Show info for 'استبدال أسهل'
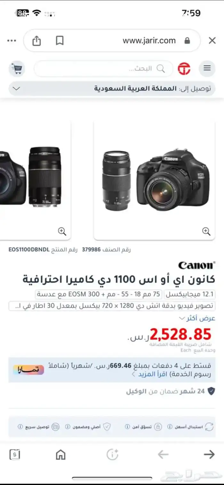Viewport: 224px width, 485px height. click(x=170, y=427)
